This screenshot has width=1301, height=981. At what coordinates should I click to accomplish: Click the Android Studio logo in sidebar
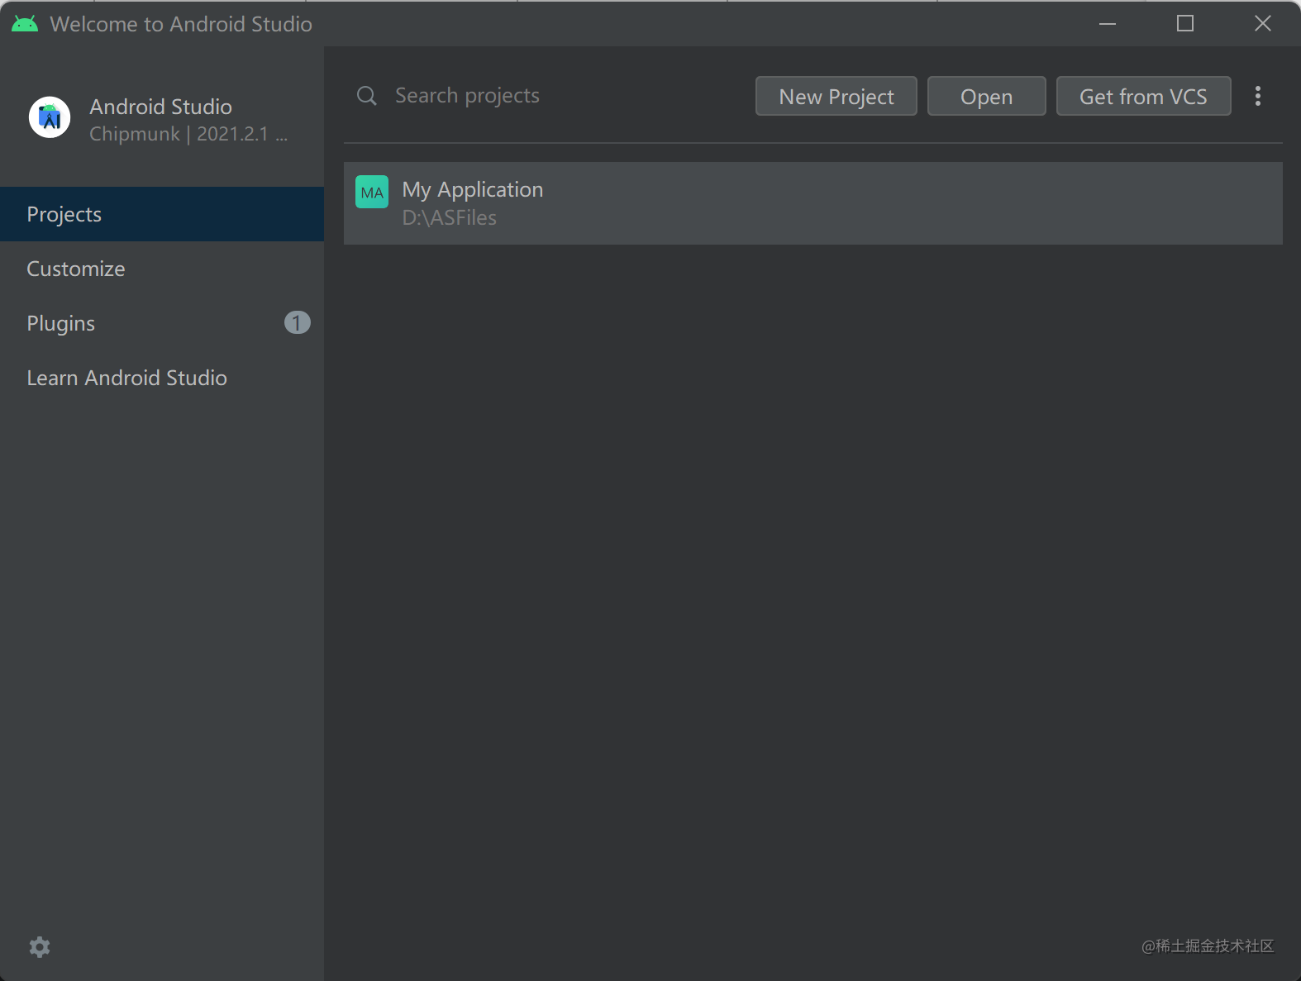(x=50, y=117)
